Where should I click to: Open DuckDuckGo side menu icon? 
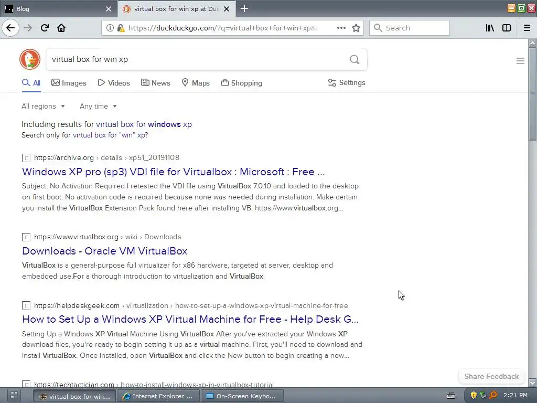coord(520,61)
